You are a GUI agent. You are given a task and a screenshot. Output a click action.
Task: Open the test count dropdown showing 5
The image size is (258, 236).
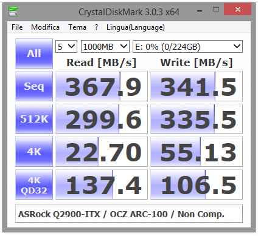pyautogui.click(x=66, y=47)
